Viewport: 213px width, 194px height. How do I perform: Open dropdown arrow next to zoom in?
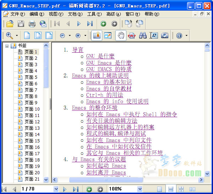click(x=85, y=36)
